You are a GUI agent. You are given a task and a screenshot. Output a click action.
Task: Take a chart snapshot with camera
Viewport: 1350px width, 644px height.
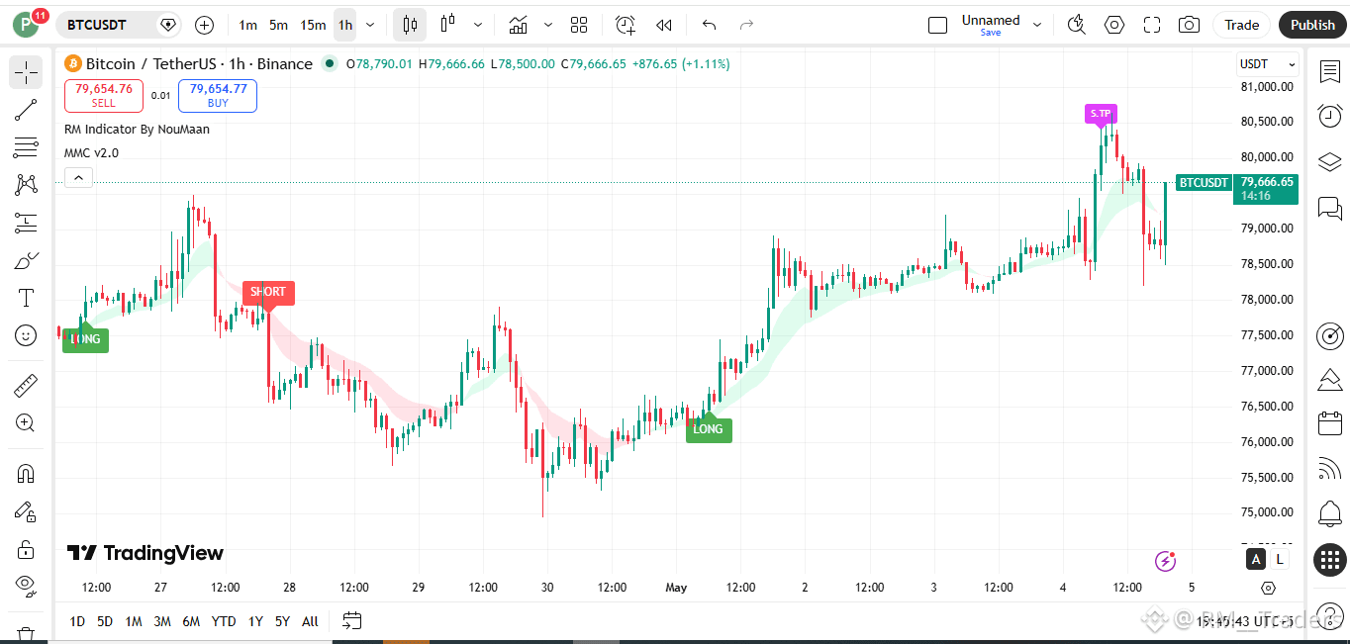(x=1190, y=25)
